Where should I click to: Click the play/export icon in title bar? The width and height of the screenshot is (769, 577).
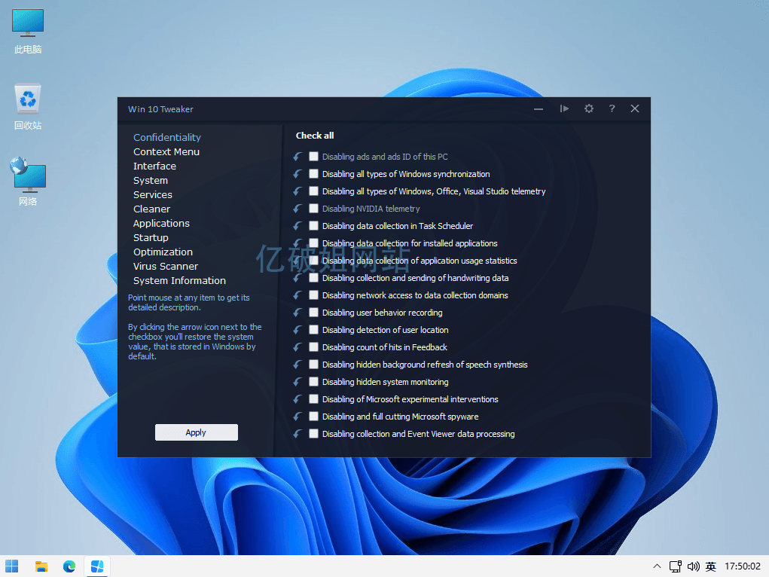point(564,108)
